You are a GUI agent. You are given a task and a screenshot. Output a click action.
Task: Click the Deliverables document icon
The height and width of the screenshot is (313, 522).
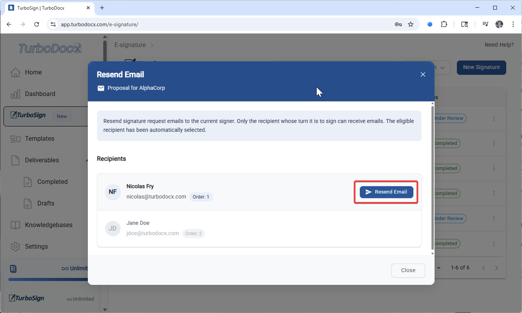15,160
